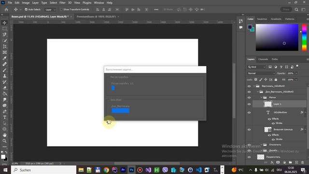Click the rainbow hue slider strip

pyautogui.click(x=304, y=38)
